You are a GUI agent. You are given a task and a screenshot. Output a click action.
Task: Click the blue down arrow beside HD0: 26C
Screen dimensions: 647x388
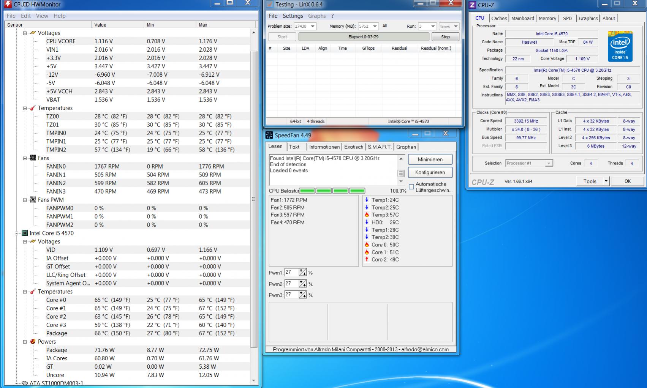click(367, 222)
